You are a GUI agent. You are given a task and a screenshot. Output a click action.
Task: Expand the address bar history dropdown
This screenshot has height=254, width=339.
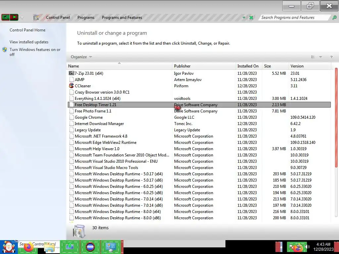[x=244, y=18]
